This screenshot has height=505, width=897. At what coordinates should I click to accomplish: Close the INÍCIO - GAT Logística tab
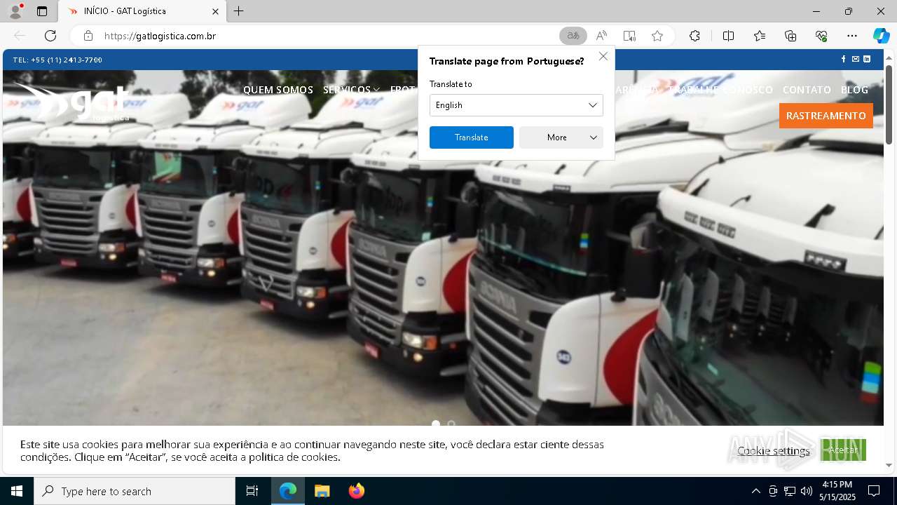(x=216, y=11)
